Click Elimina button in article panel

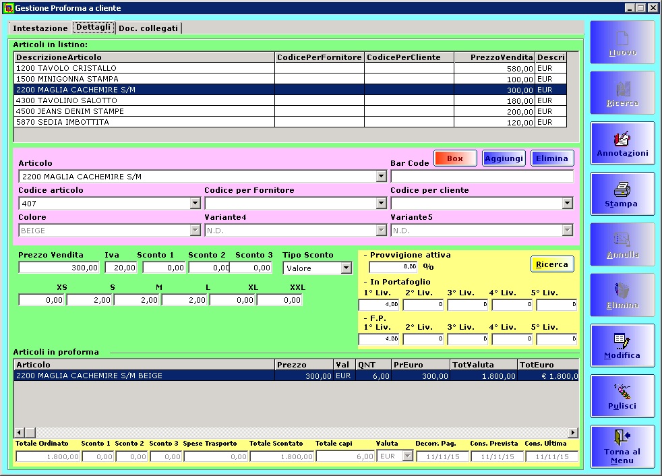point(552,158)
